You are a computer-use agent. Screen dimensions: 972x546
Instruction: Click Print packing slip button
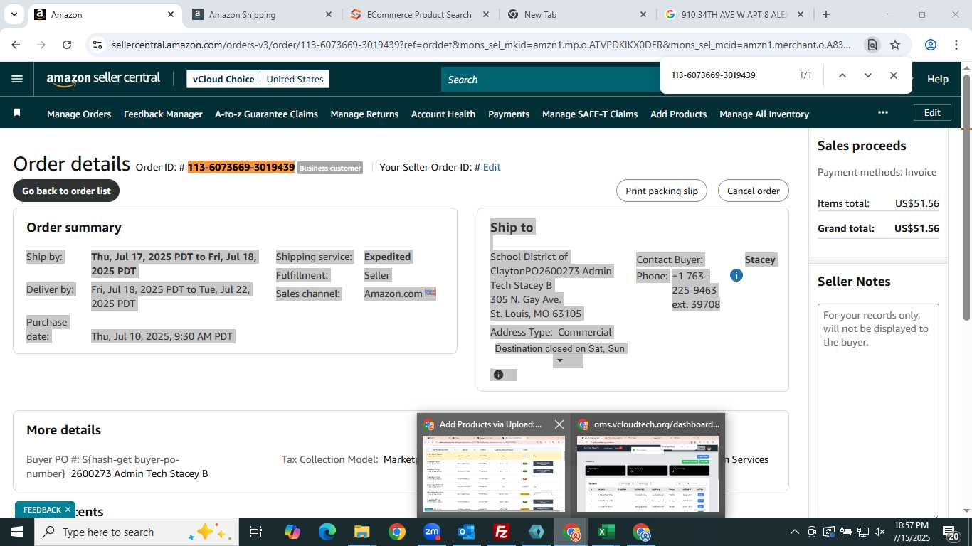[662, 191]
